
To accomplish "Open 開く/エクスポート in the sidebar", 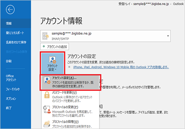I will pyautogui.click(x=15, y=33).
